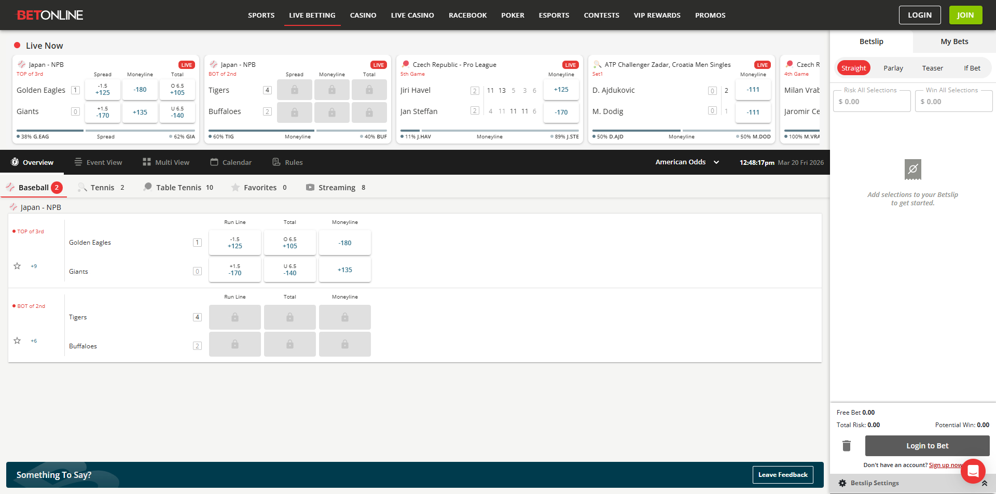Image resolution: width=996 pixels, height=494 pixels.
Task: Click the Betslip Settings gear icon
Action: point(842,483)
